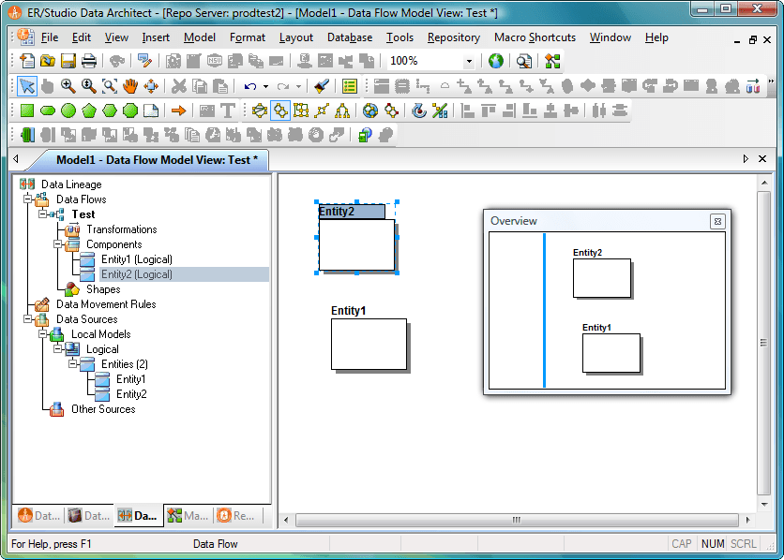The image size is (784, 560).
Task: Select the orange hand pan tool
Action: 130,86
